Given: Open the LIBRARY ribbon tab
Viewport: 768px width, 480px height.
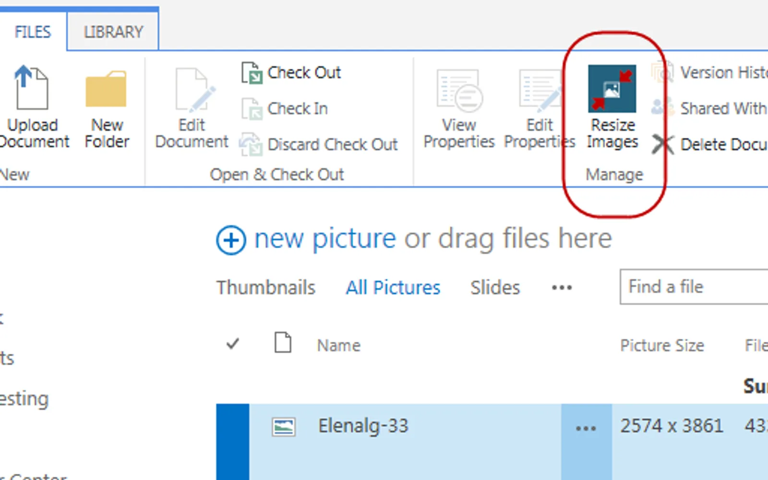Looking at the screenshot, I should tap(113, 32).
